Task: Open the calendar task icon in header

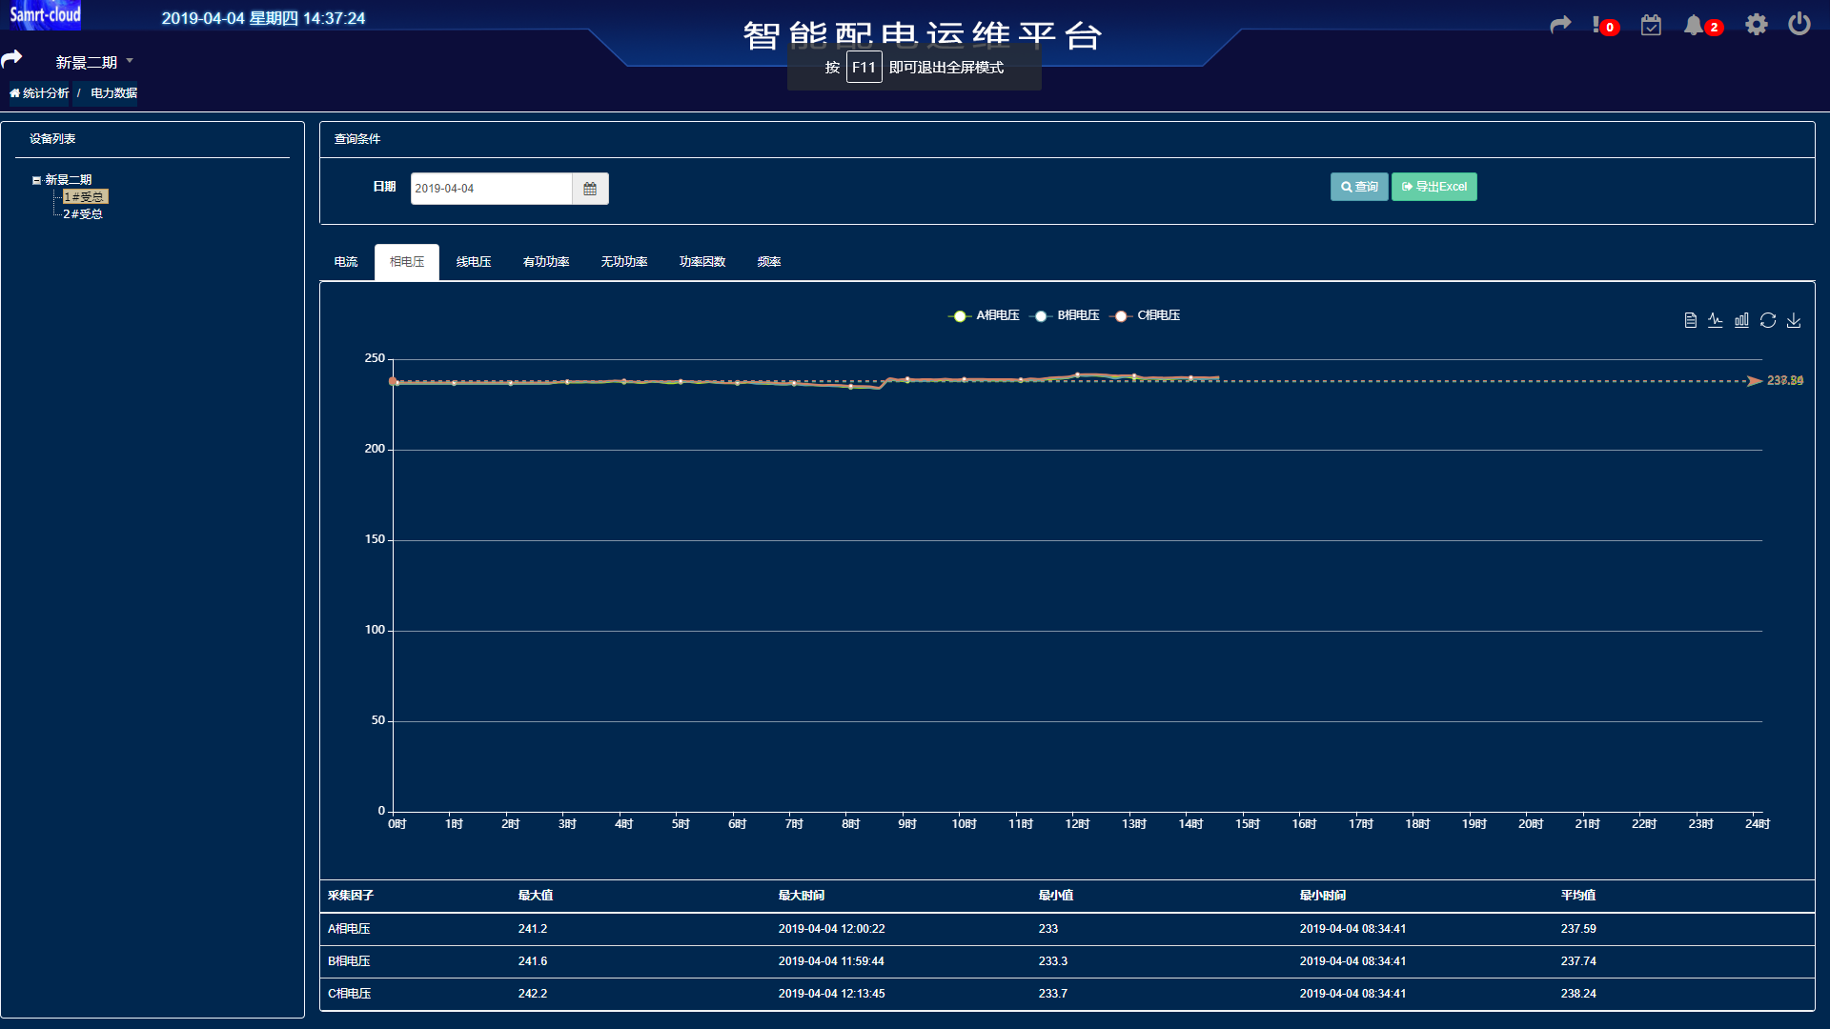Action: coord(1651,26)
